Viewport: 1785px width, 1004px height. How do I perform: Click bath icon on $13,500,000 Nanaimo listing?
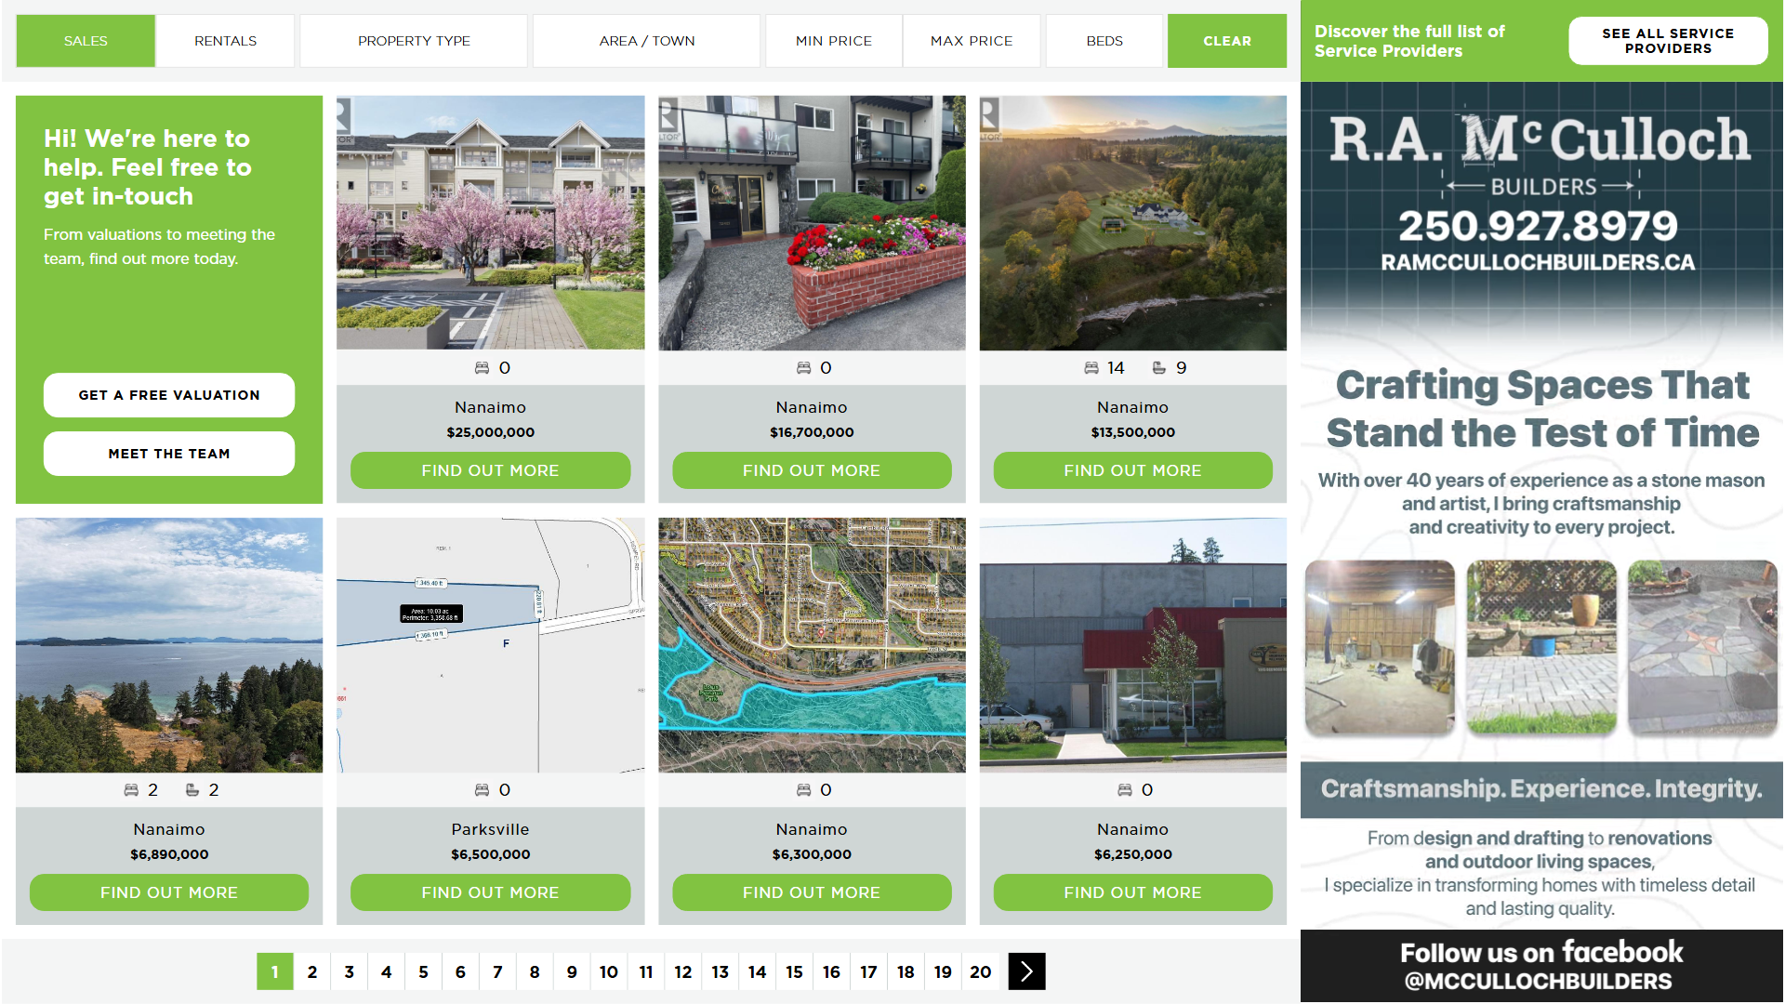(x=1159, y=368)
